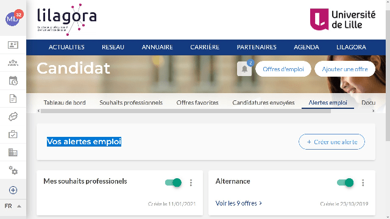This screenshot has height=219, width=390.
Task: Open the calendar clock icon in sidebar
Action: click(13, 81)
